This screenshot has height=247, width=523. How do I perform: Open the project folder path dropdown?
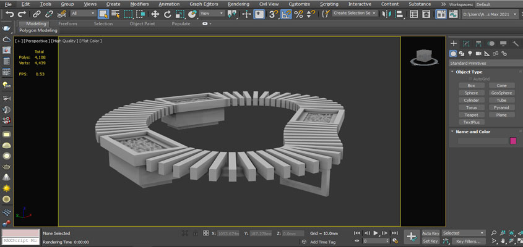[x=490, y=14]
